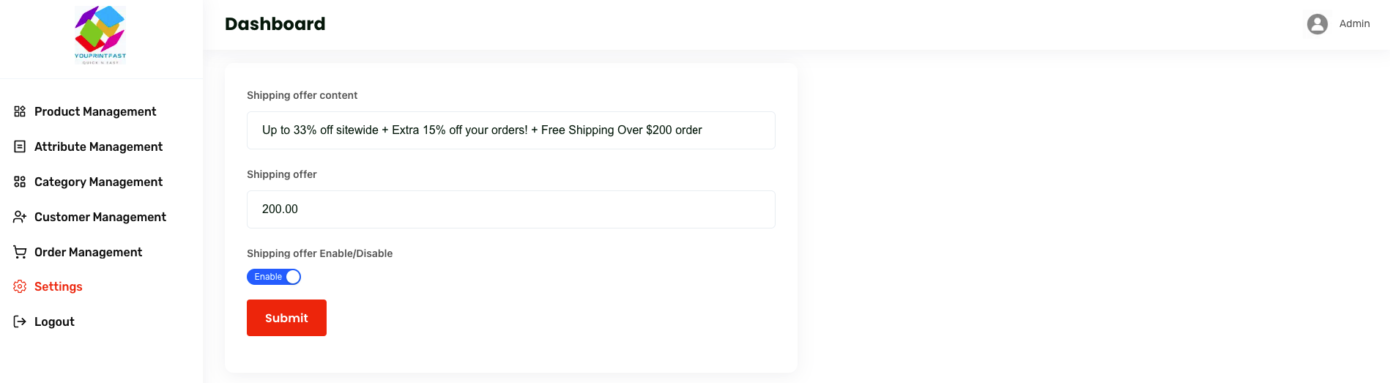1390x383 pixels.
Task: Click the Admin avatar icon
Action: point(1317,24)
